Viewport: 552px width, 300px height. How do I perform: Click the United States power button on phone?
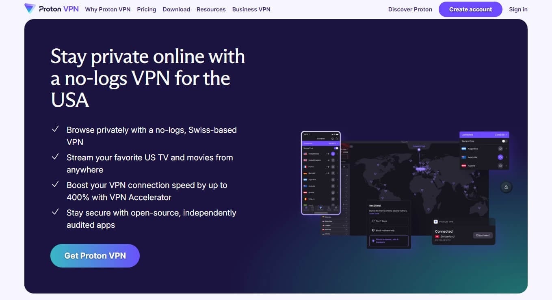click(333, 154)
